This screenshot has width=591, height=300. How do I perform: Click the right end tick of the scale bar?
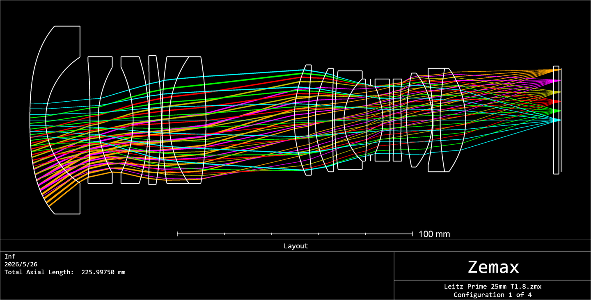[x=412, y=234]
